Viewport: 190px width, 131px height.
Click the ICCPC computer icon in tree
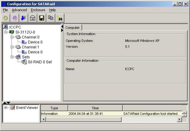tap(6, 27)
